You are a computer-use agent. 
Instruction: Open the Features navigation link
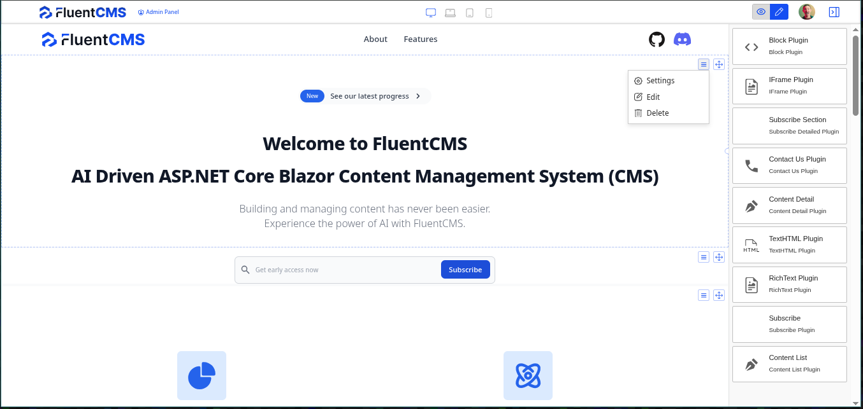pyautogui.click(x=421, y=39)
